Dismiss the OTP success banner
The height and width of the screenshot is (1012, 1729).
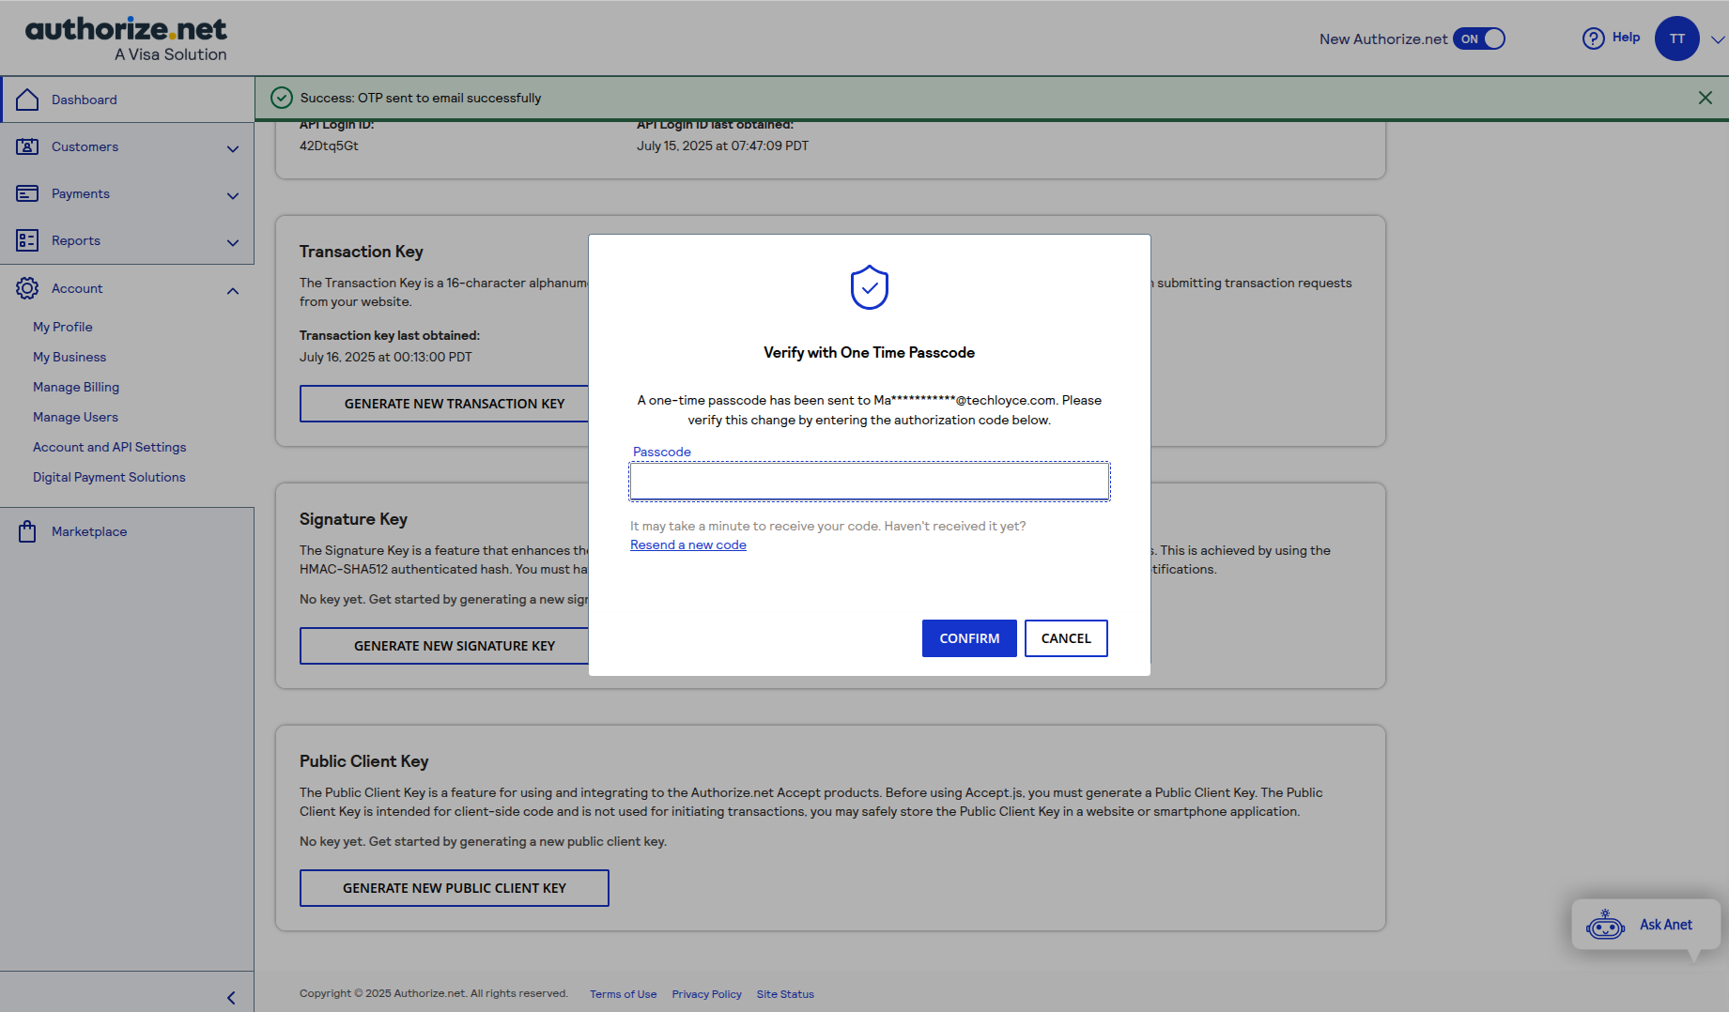click(1706, 98)
